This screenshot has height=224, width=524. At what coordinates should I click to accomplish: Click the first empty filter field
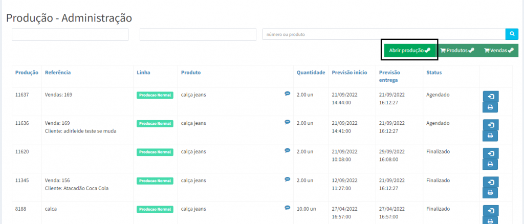coord(70,34)
